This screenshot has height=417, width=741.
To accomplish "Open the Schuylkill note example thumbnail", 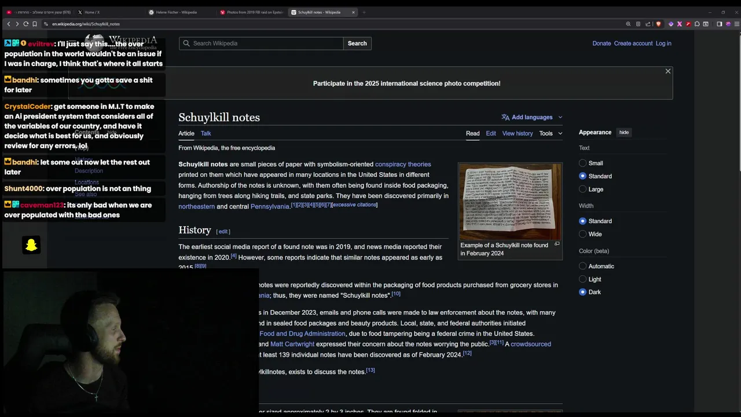I will click(x=510, y=202).
